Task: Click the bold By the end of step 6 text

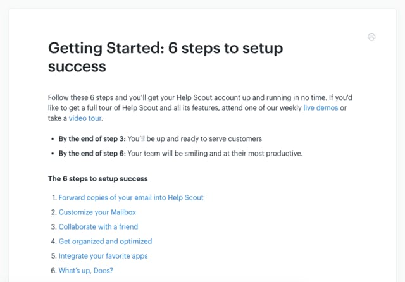Action: [x=92, y=154]
